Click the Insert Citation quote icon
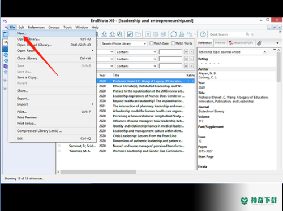283x211 pixels. tap(148, 34)
